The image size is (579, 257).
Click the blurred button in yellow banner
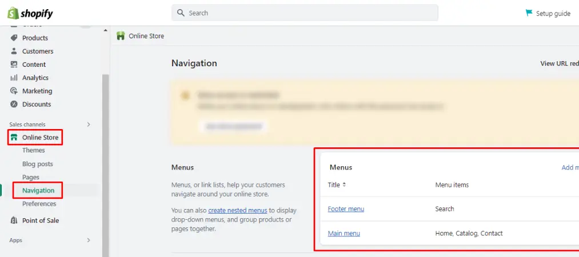[x=233, y=126]
